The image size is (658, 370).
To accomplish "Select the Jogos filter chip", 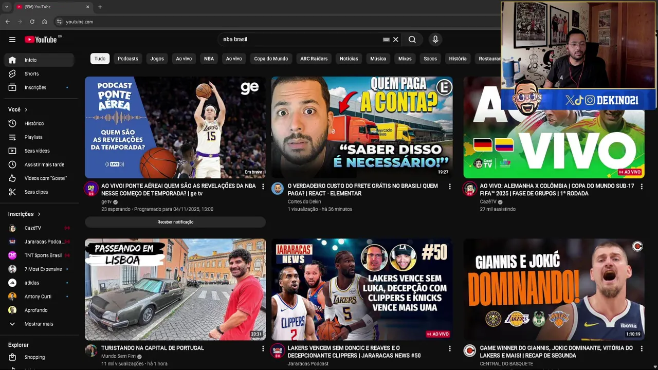I will [157, 59].
